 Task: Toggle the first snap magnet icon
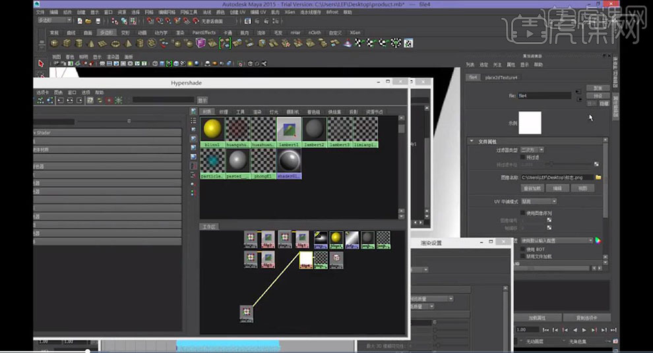tap(151, 21)
